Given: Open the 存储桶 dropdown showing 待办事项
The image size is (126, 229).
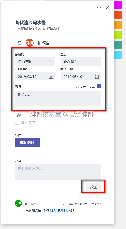Looking at the screenshot, I should point(35,61).
